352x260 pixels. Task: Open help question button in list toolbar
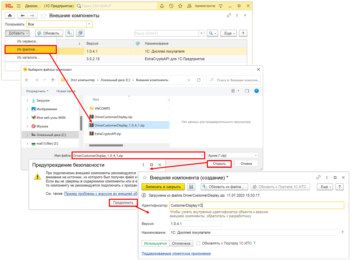pyautogui.click(x=243, y=33)
